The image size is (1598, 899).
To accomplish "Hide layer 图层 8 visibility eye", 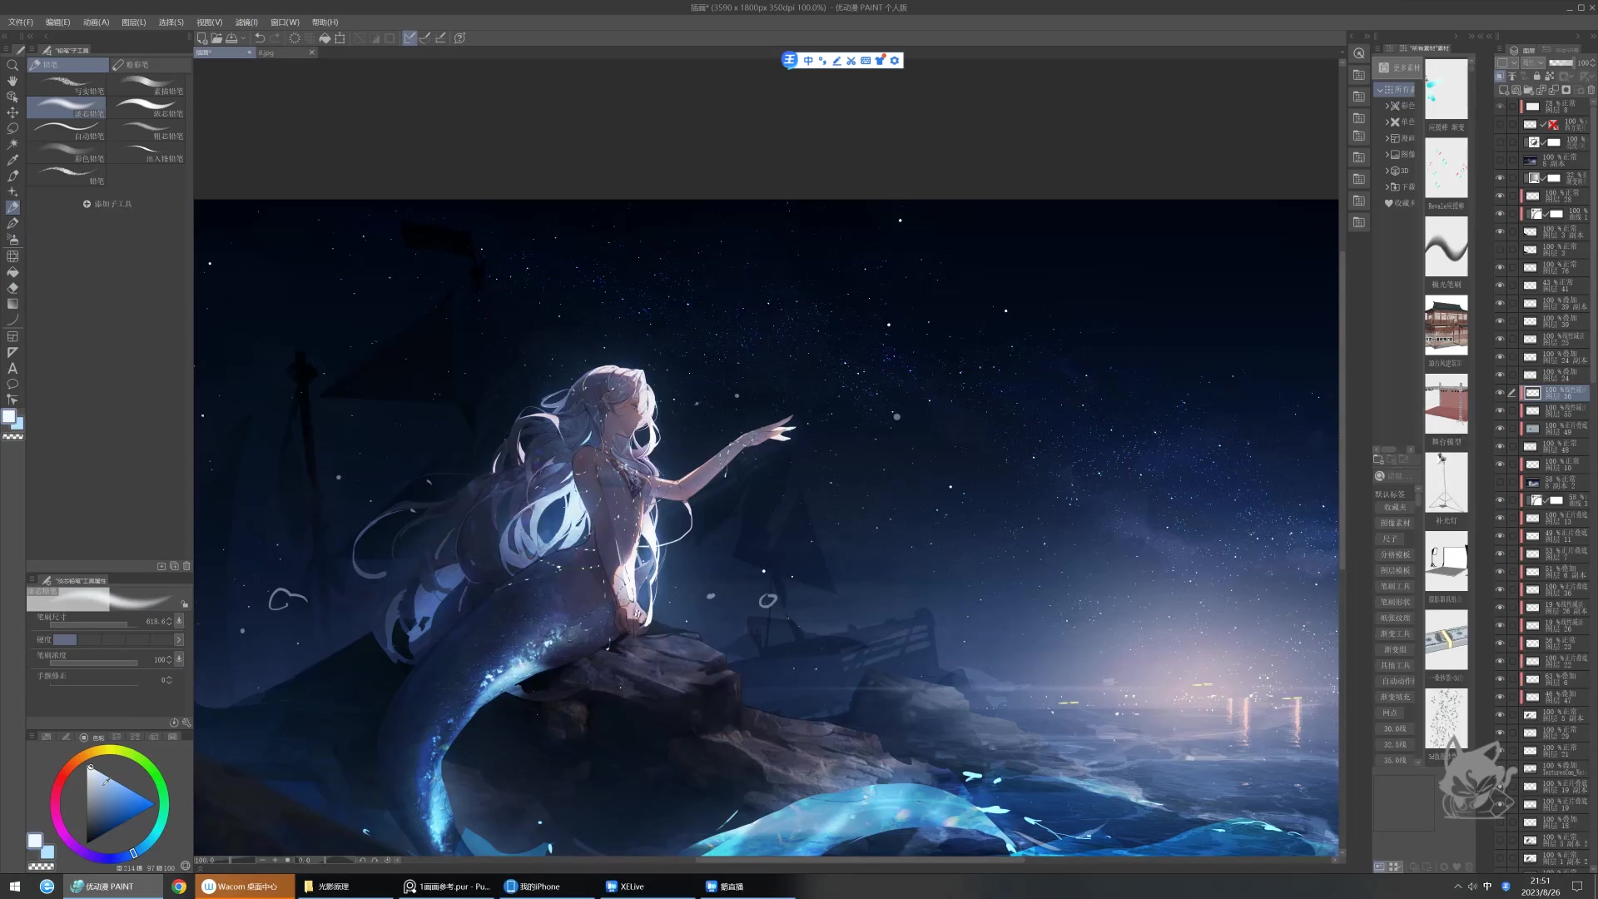I will [1500, 107].
